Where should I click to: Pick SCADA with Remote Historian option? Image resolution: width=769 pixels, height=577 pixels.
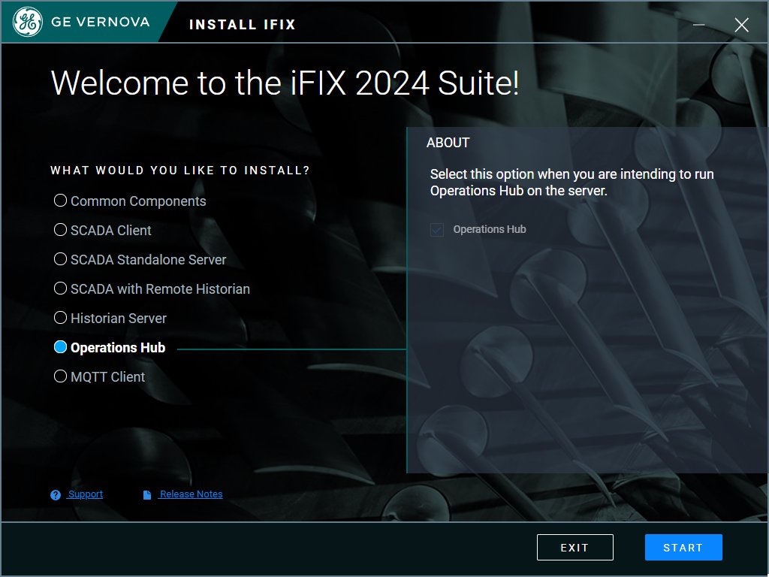point(60,288)
